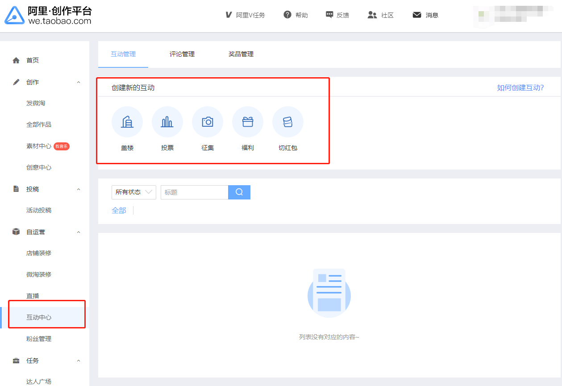The height and width of the screenshot is (386, 562).
Task: Create a 征集 interaction via camera icon
Action: click(208, 122)
